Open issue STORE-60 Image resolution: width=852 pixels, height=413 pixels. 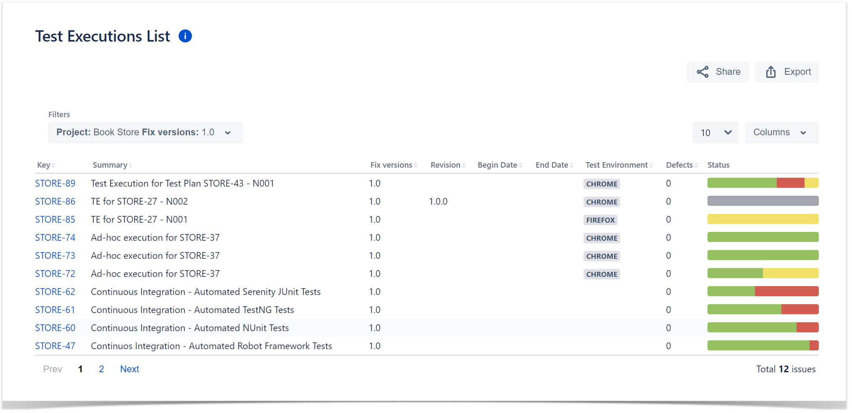pos(55,328)
